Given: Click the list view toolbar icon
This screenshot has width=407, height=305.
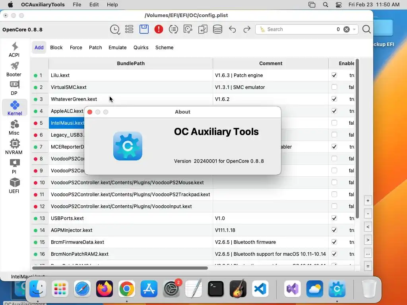Looking at the screenshot, I should tap(129, 29).
